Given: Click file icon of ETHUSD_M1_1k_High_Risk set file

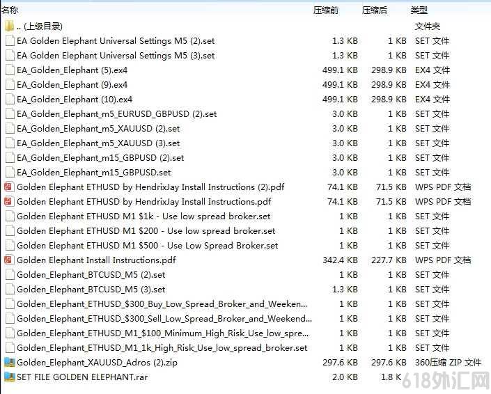Looking at the screenshot, I should [10, 348].
